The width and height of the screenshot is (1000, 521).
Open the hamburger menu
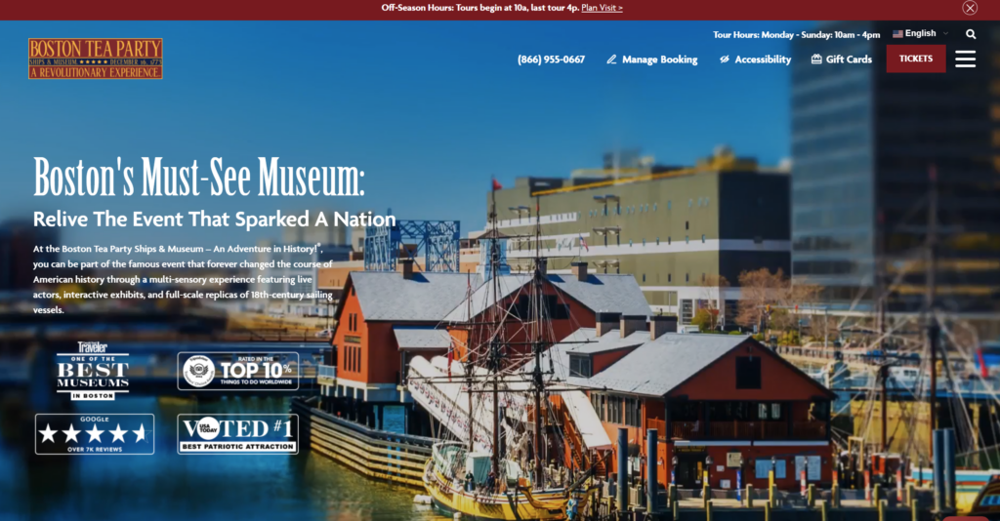pos(965,60)
